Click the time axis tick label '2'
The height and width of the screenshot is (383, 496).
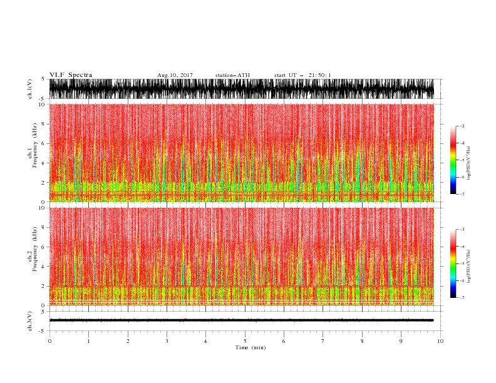[x=128, y=341]
